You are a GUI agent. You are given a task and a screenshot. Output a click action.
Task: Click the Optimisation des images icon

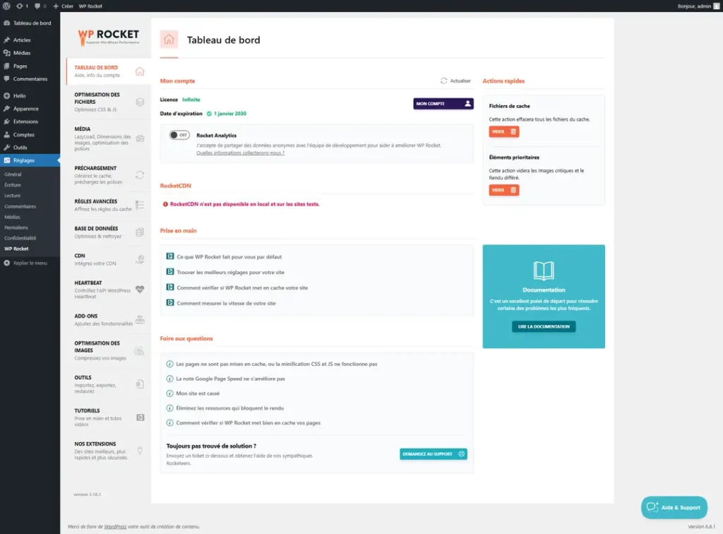tap(139, 351)
